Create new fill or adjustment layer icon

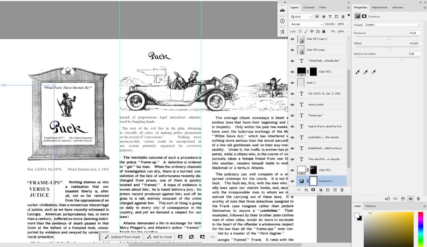pos(321,190)
